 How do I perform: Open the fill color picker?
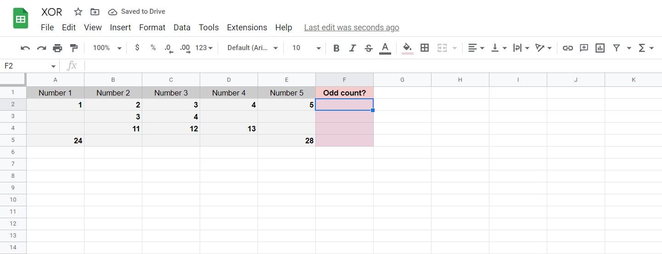(x=407, y=48)
